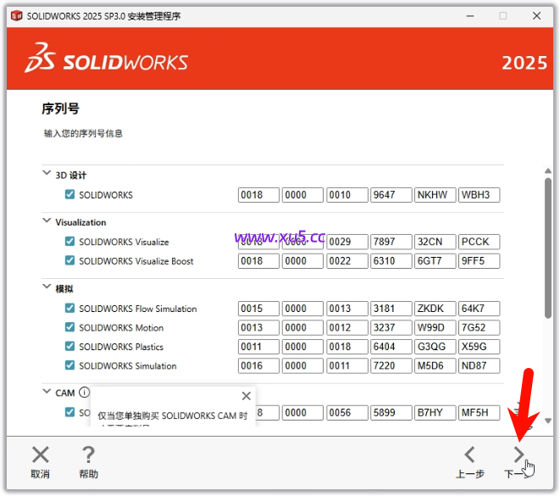Toggle SOLIDWORKS Visualize Boost checkbox
The width and height of the screenshot is (560, 496).
pyautogui.click(x=69, y=261)
